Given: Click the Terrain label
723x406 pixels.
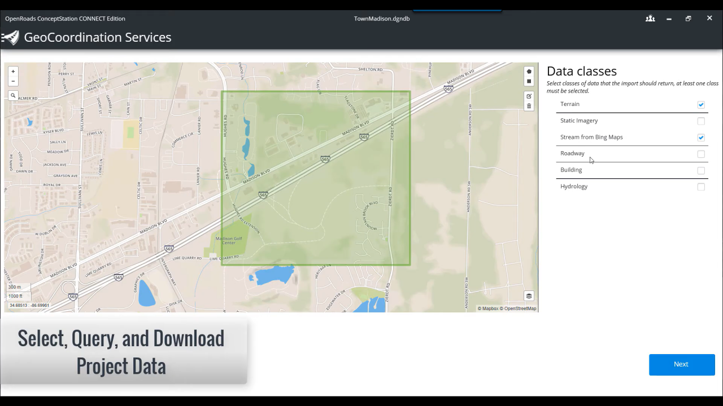Looking at the screenshot, I should click(570, 104).
